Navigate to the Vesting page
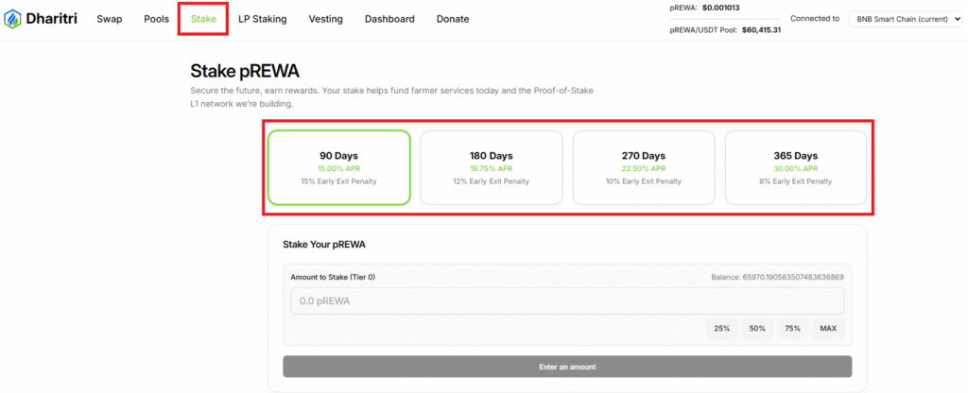This screenshot has width=968, height=393. point(325,19)
